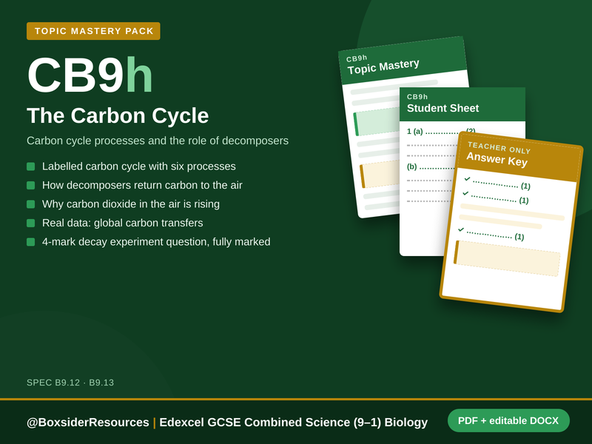Screen dimensions: 592x444
Task: Select the Teacher Only Answer Key thumbnail
Action: pos(511,222)
